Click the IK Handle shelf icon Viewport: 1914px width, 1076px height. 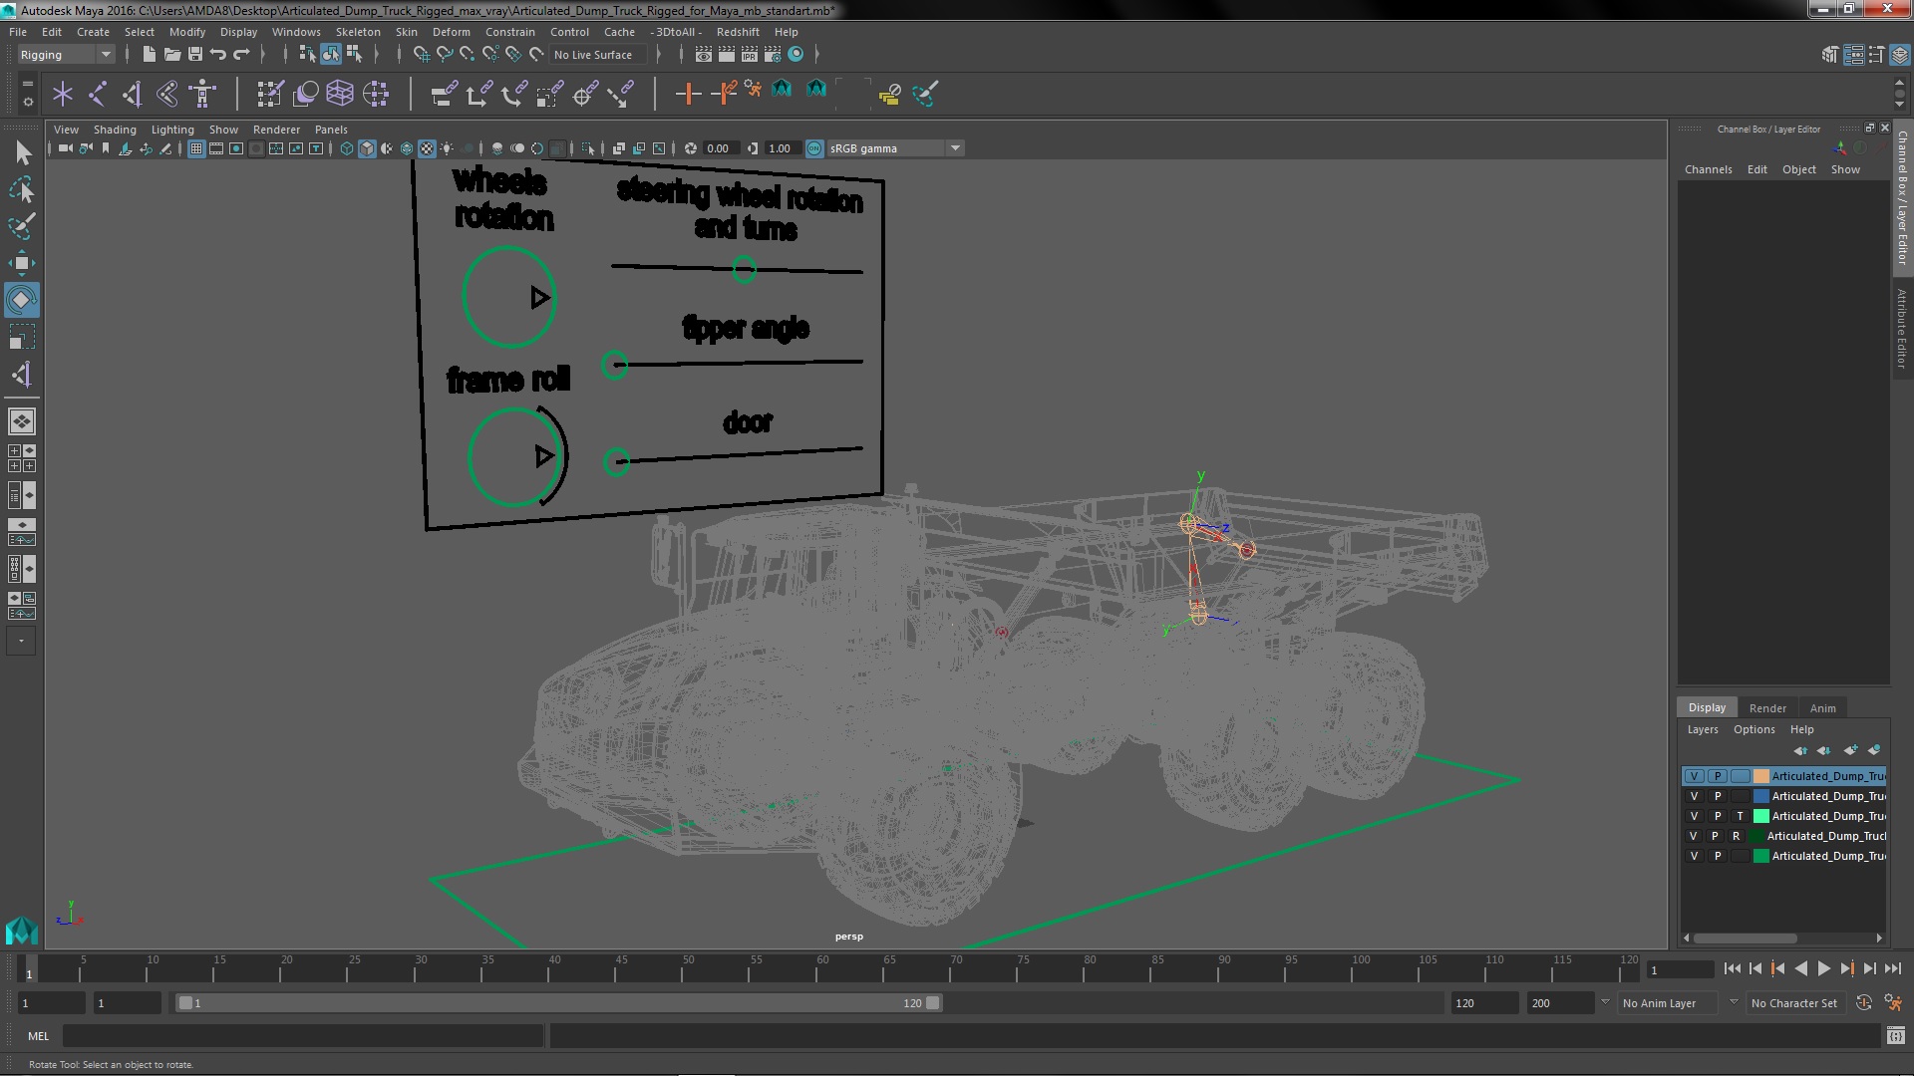click(x=132, y=94)
